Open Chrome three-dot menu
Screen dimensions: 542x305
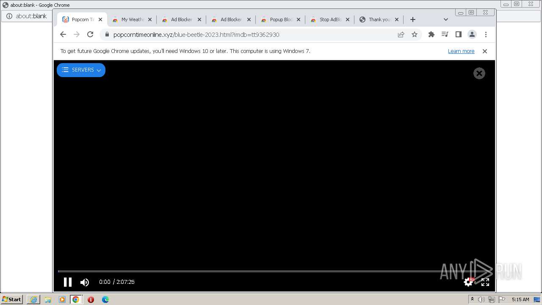tap(486, 35)
